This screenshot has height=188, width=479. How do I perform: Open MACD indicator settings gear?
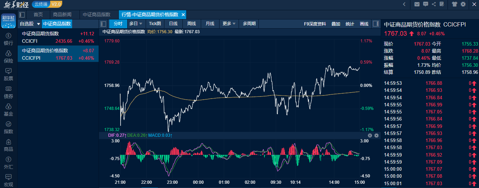click(x=376, y=135)
